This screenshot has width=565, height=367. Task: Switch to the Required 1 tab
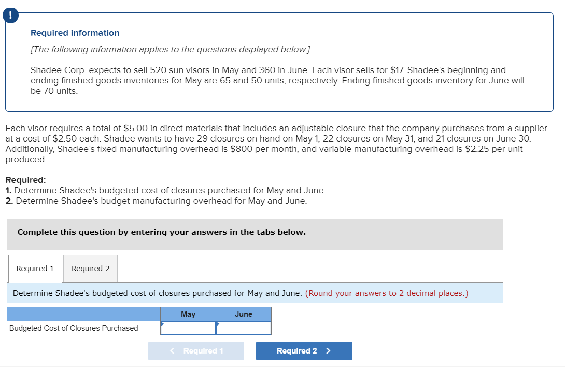coord(35,268)
